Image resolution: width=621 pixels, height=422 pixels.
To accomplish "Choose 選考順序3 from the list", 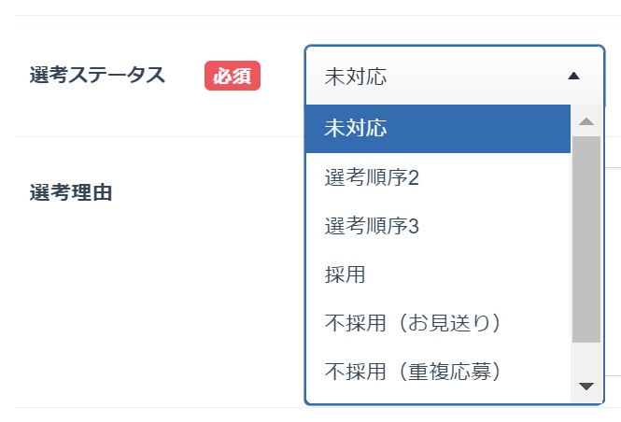I will [x=372, y=226].
